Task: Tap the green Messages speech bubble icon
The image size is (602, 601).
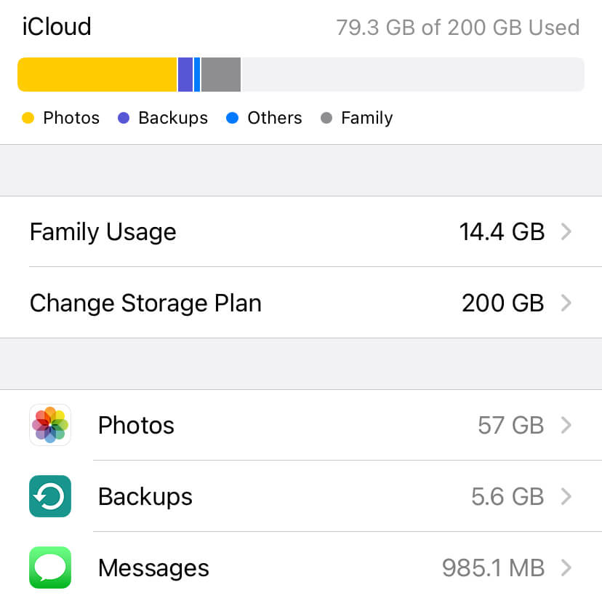Action: click(x=49, y=568)
